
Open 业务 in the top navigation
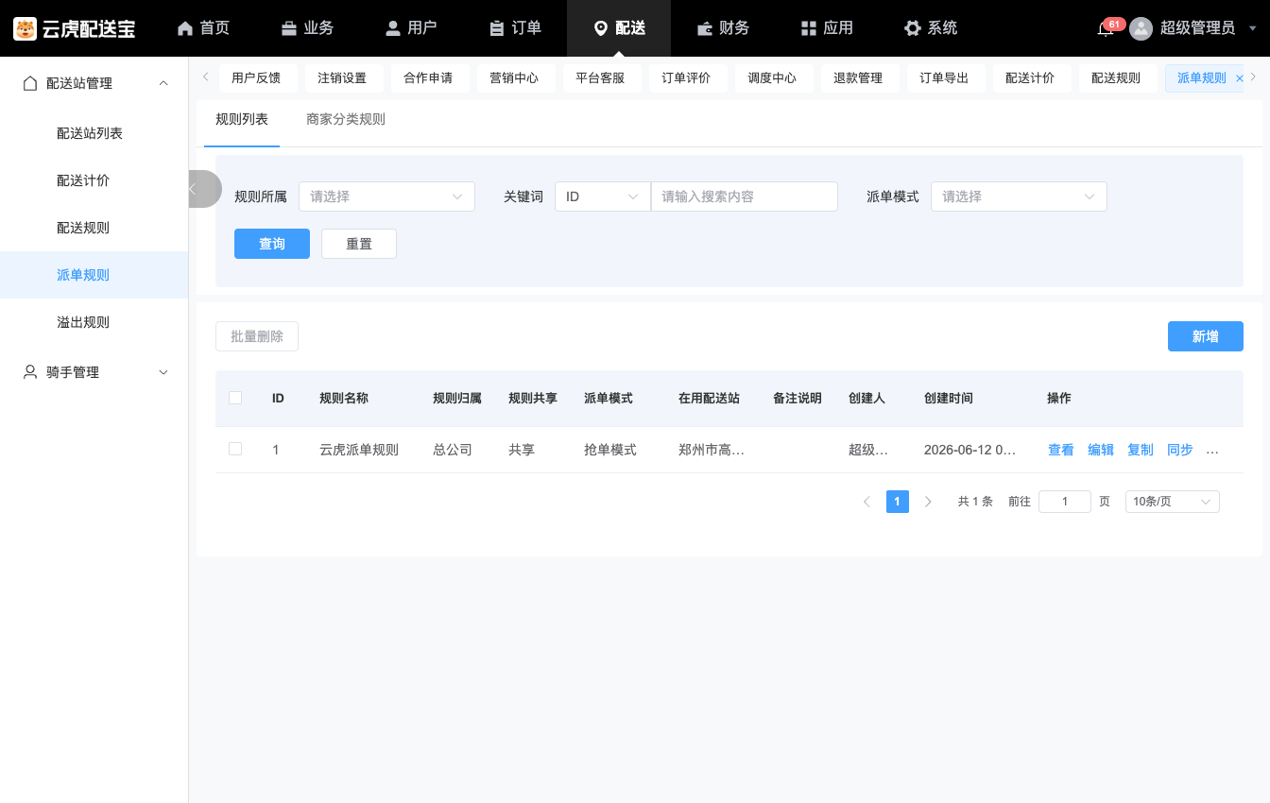(307, 28)
